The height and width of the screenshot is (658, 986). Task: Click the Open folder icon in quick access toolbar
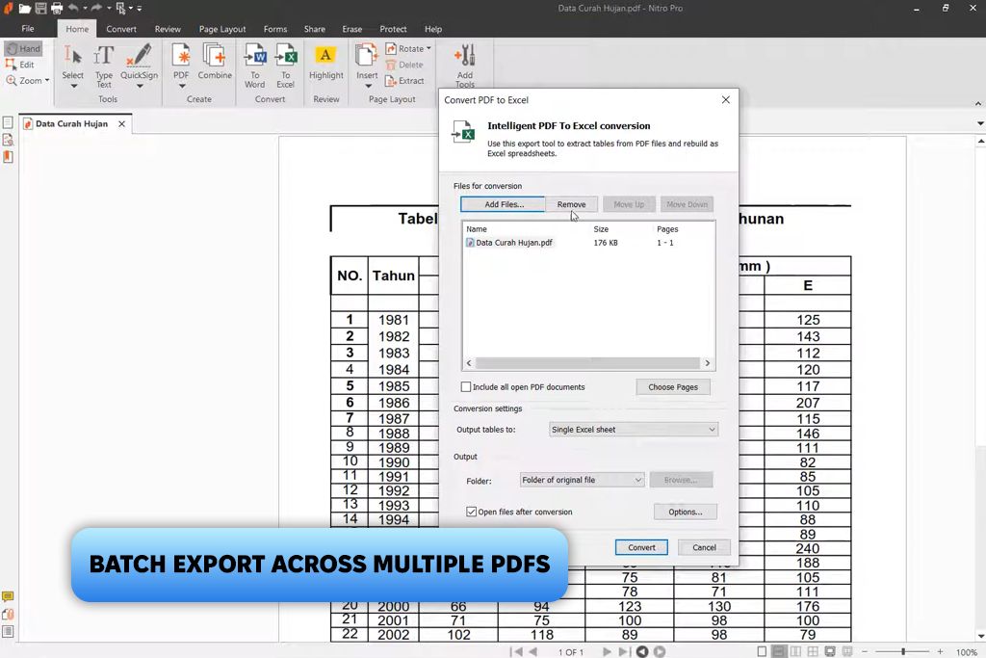[24, 8]
